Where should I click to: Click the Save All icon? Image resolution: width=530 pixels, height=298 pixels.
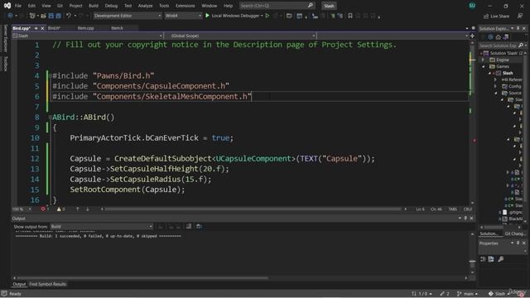(58, 16)
